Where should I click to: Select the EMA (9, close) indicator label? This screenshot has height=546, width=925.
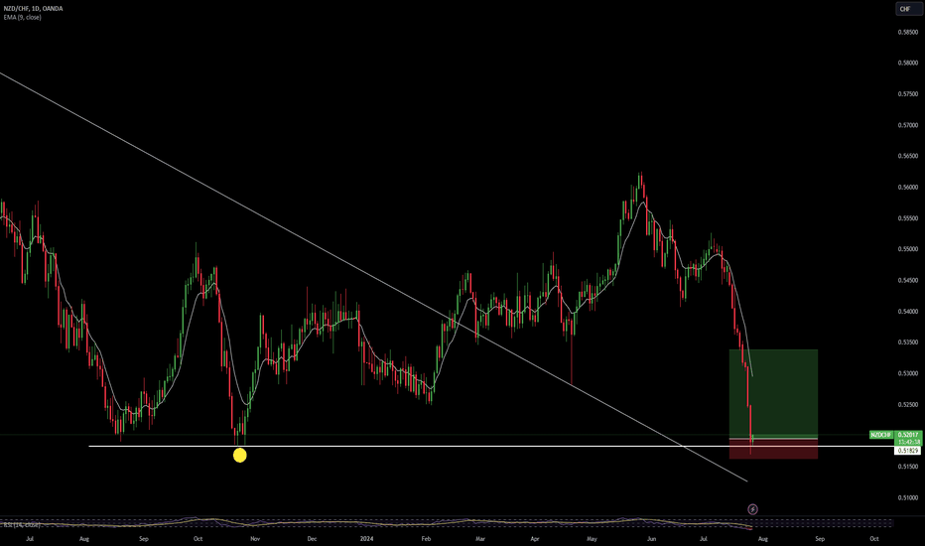tap(23, 17)
